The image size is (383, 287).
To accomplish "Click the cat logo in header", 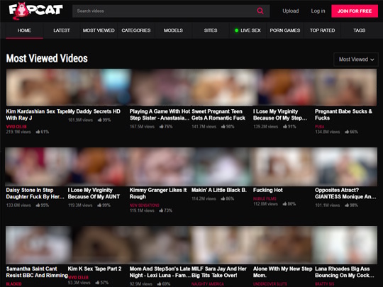I will [35, 11].
